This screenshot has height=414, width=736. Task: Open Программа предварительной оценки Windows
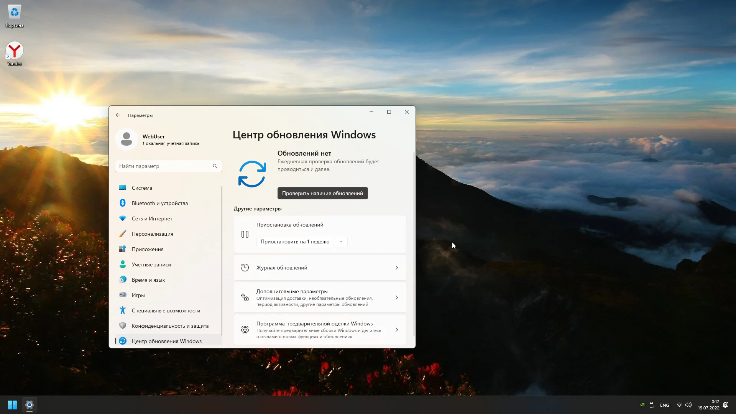[x=319, y=330]
